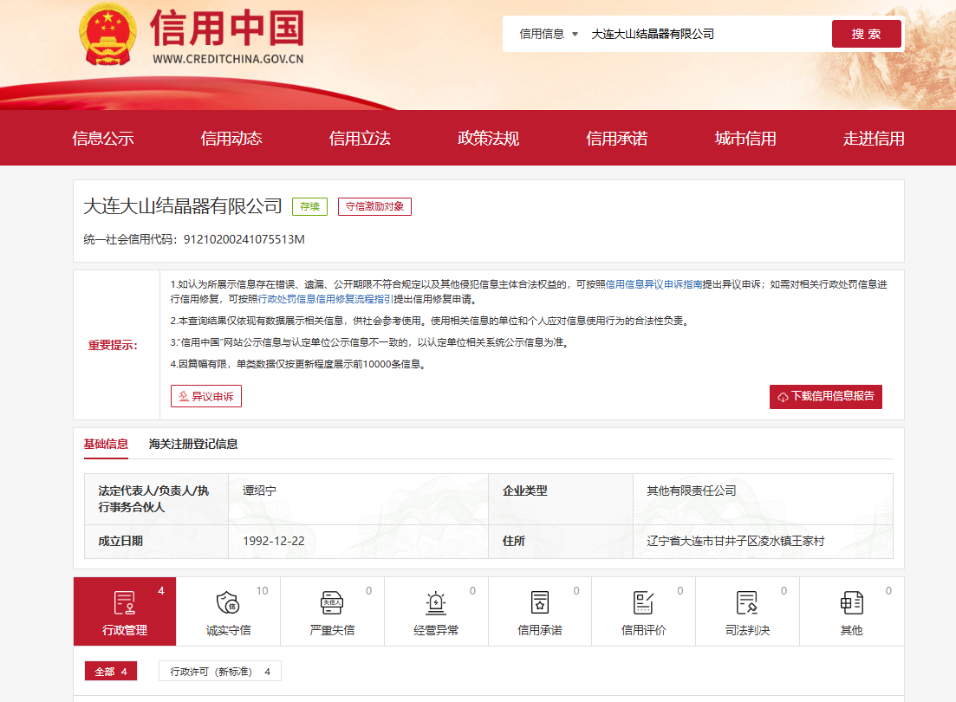This screenshot has width=956, height=702.
Task: Expand the 信用信息 search type dropdown
Action: 549,35
